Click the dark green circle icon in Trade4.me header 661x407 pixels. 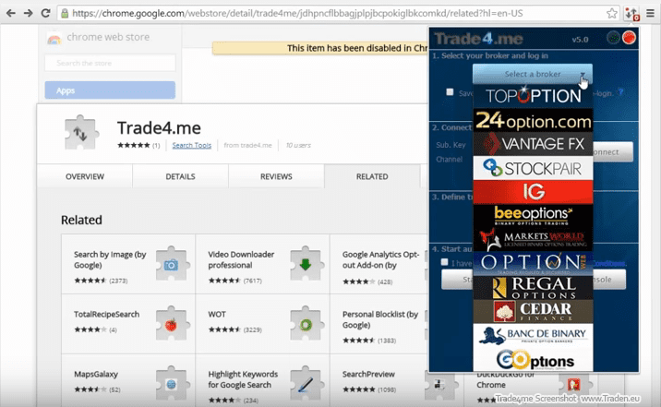click(613, 38)
